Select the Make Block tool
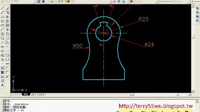Image resolution: width=200 pixels, height=112 pixels. pos(2,59)
